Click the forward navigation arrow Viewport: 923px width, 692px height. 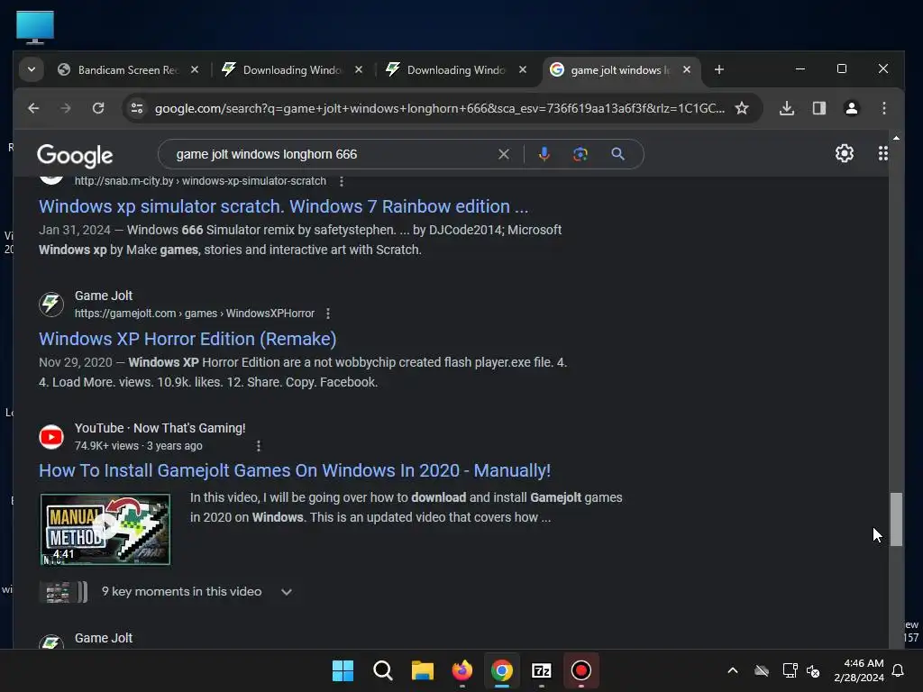coord(65,108)
